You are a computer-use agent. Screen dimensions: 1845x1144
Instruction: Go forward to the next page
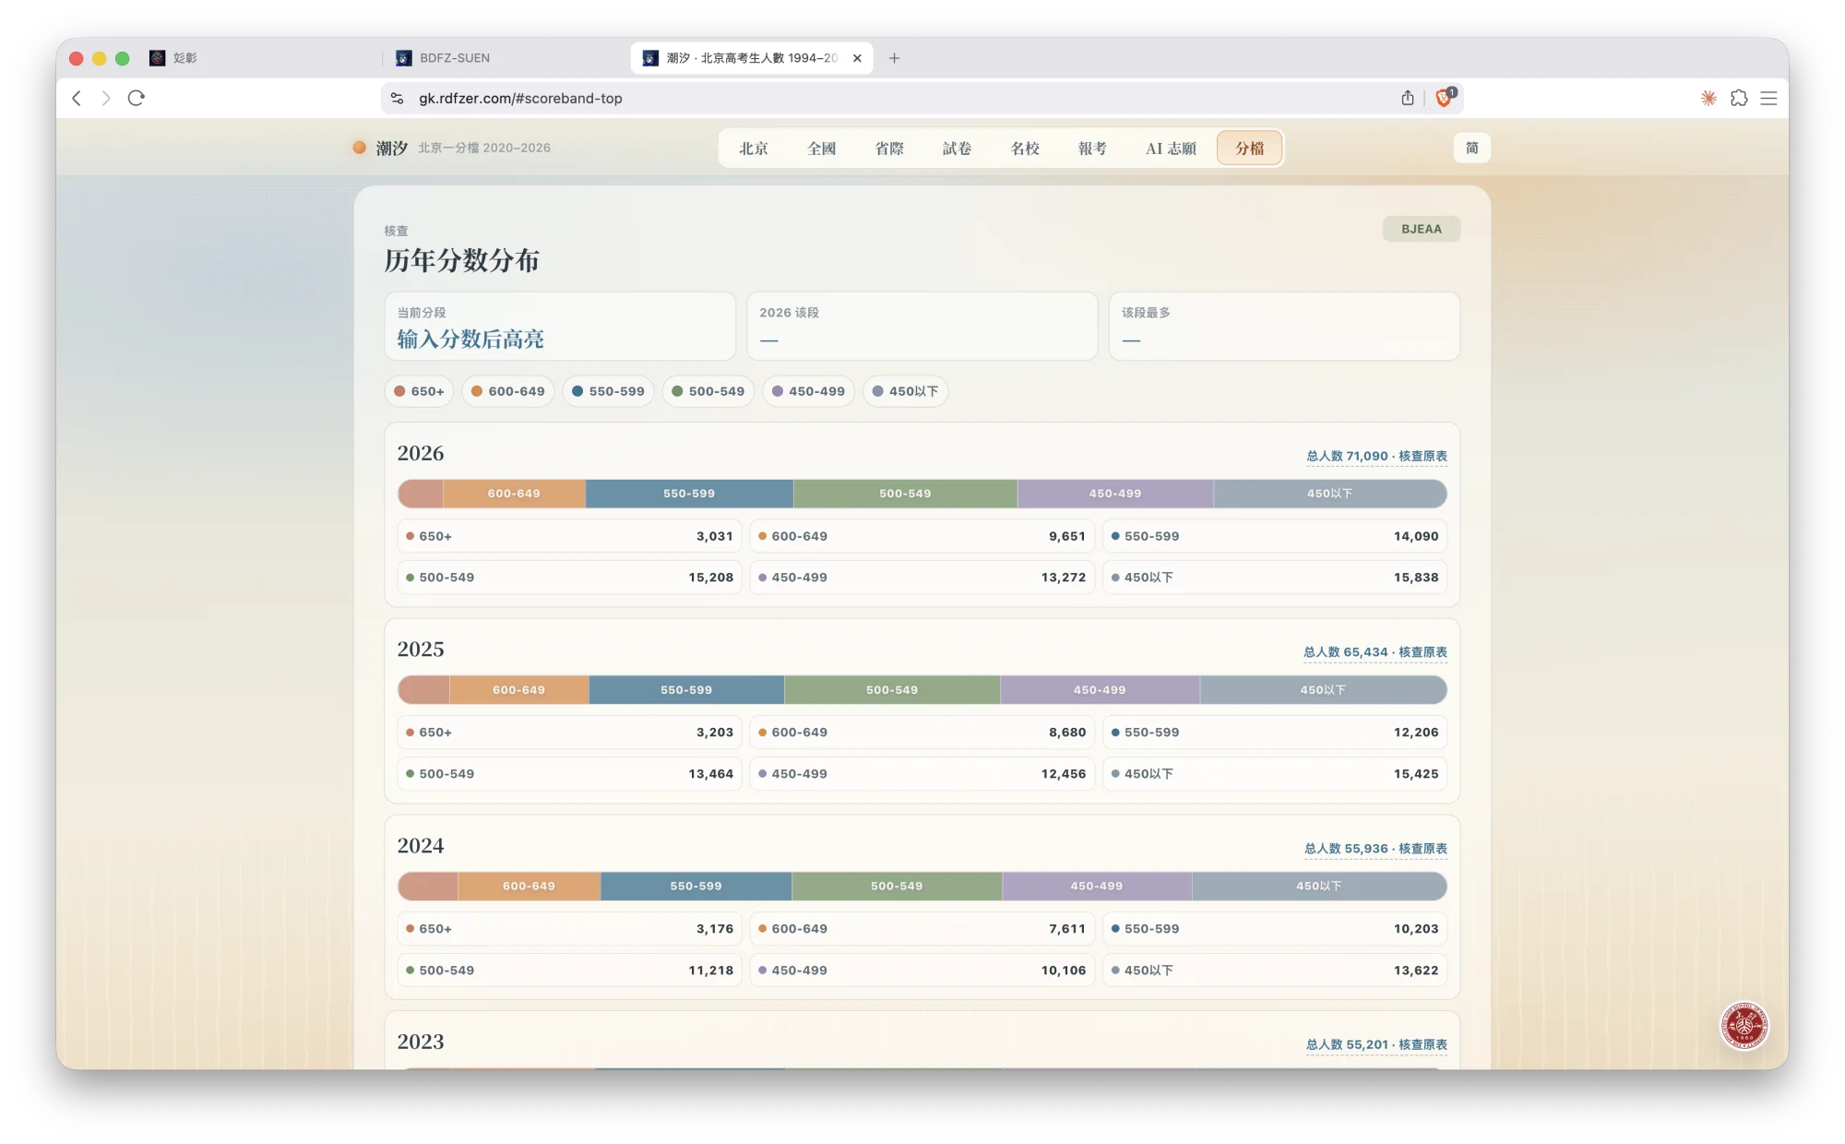[x=106, y=98]
